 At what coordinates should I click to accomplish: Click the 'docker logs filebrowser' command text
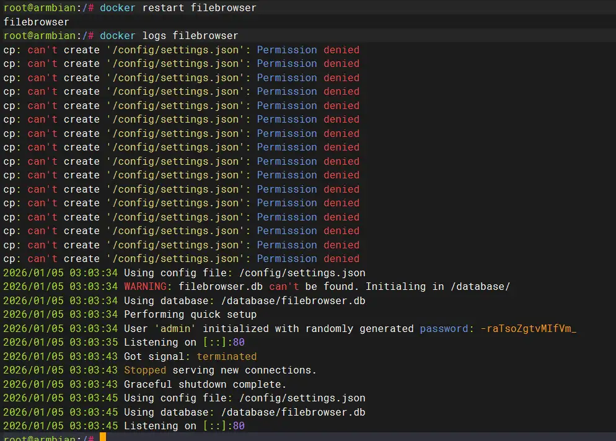pos(169,36)
